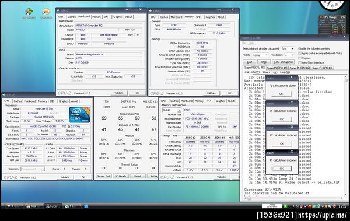
Task: Click the blue icon right of the taskbar buttons
Action: (86, 206)
